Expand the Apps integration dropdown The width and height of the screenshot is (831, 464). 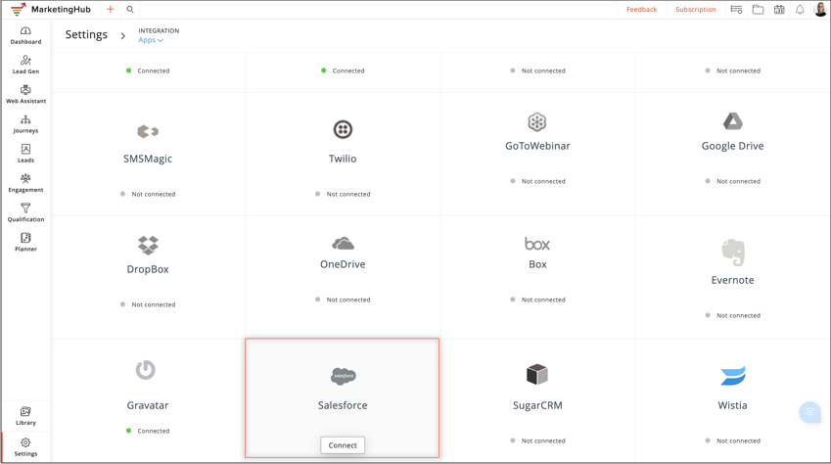151,40
